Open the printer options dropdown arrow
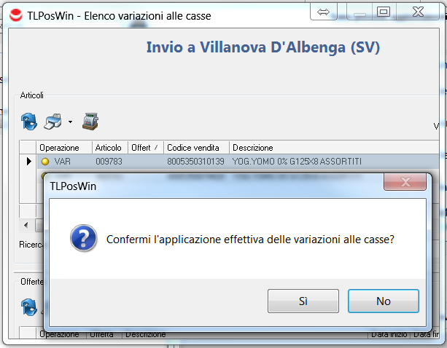Viewport: 447px width, 348px height. pyautogui.click(x=70, y=122)
